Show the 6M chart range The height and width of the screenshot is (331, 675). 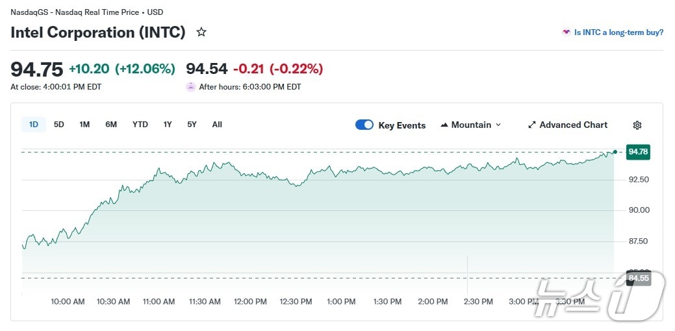pyautogui.click(x=111, y=125)
